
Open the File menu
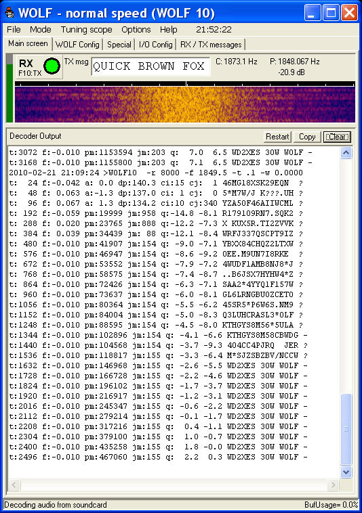14,30
